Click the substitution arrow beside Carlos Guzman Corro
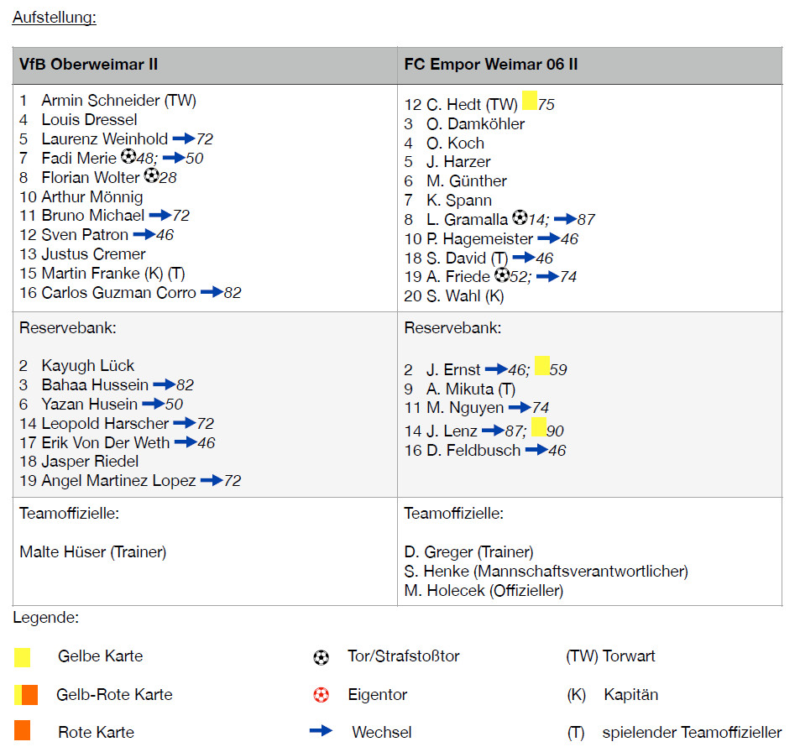Image resolution: width=800 pixels, height=747 pixels. tap(211, 292)
